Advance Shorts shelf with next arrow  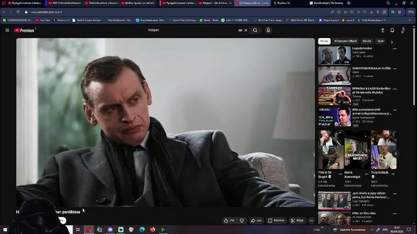coord(395,154)
